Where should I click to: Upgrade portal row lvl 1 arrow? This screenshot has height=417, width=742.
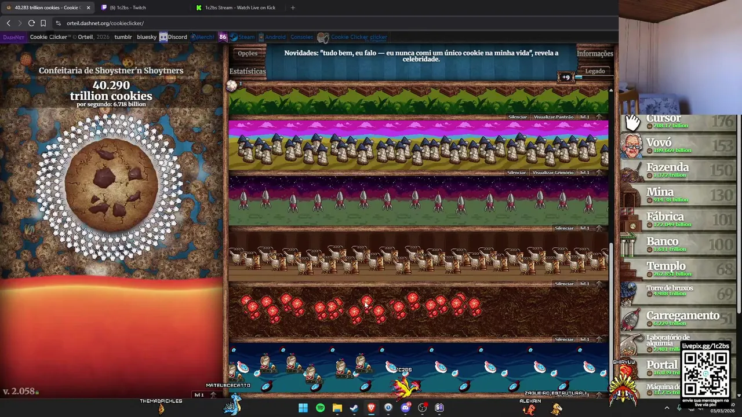(591, 339)
